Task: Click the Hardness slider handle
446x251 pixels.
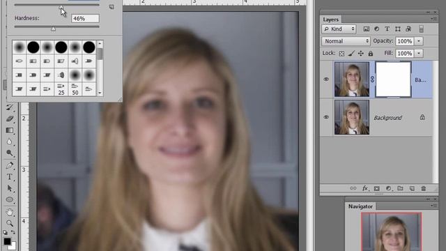Action: [53, 29]
